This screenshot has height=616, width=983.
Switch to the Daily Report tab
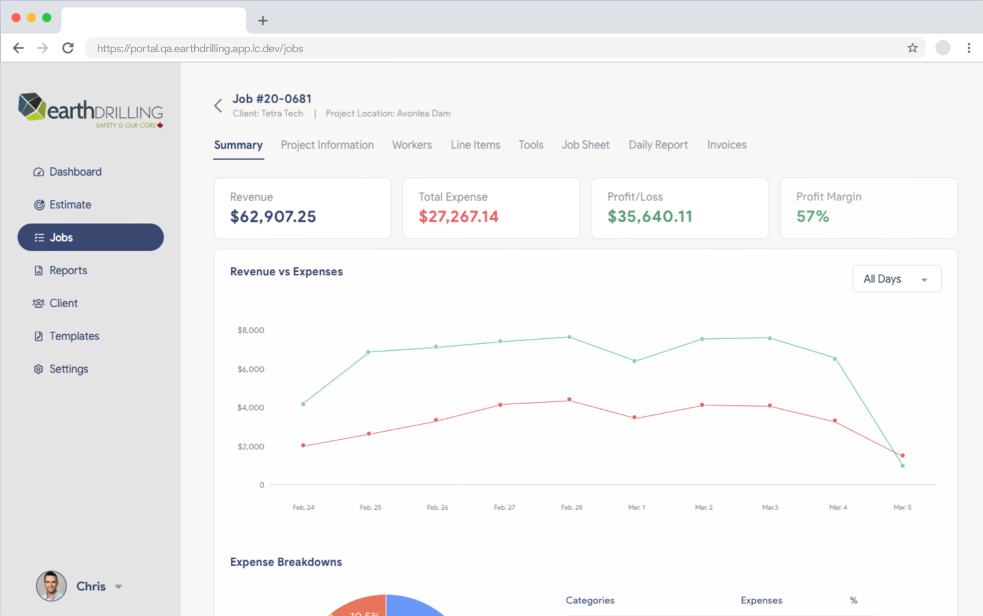click(x=658, y=145)
